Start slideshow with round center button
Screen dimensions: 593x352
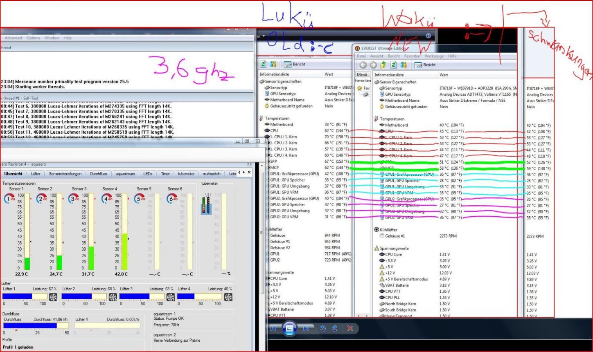click(x=289, y=328)
